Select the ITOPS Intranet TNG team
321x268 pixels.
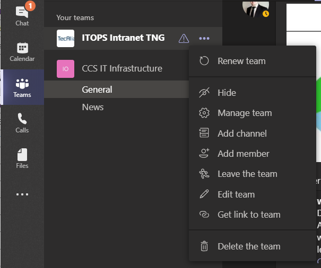click(123, 38)
